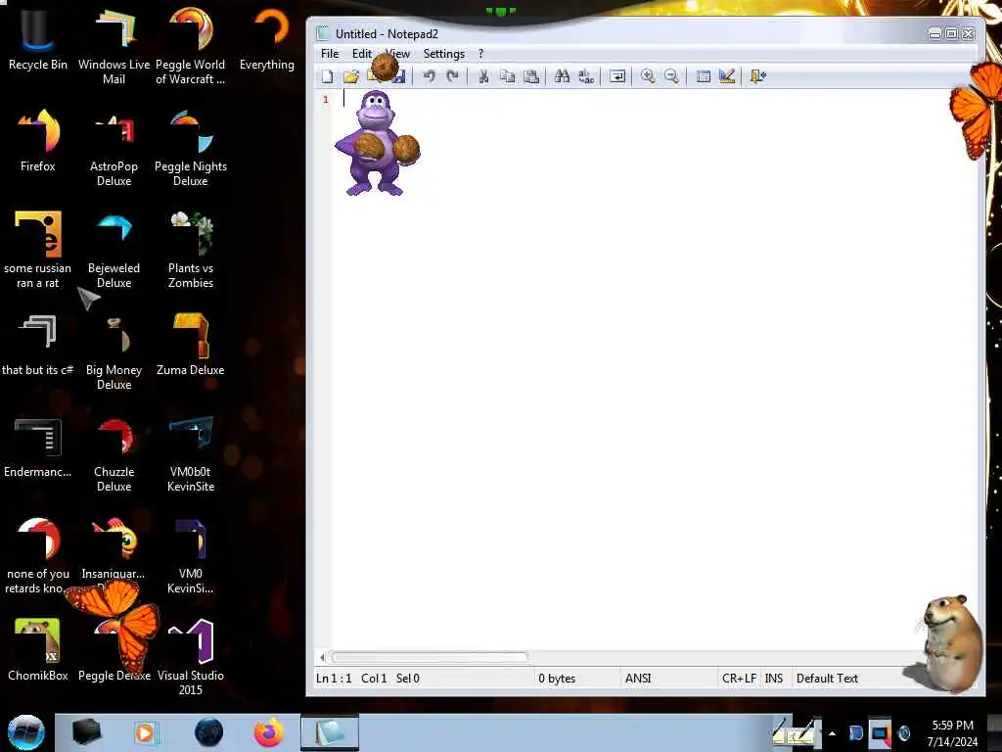This screenshot has height=752, width=1002.
Task: Click the Copy toolbar icon
Action: coord(508,76)
